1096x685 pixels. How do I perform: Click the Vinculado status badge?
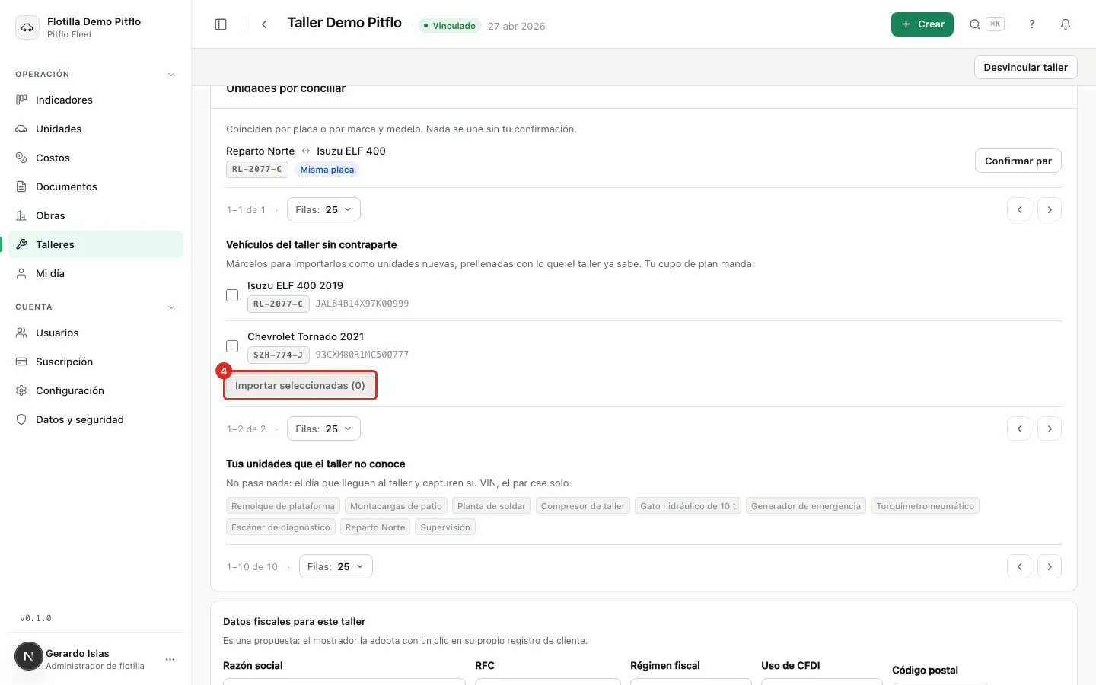pos(449,26)
